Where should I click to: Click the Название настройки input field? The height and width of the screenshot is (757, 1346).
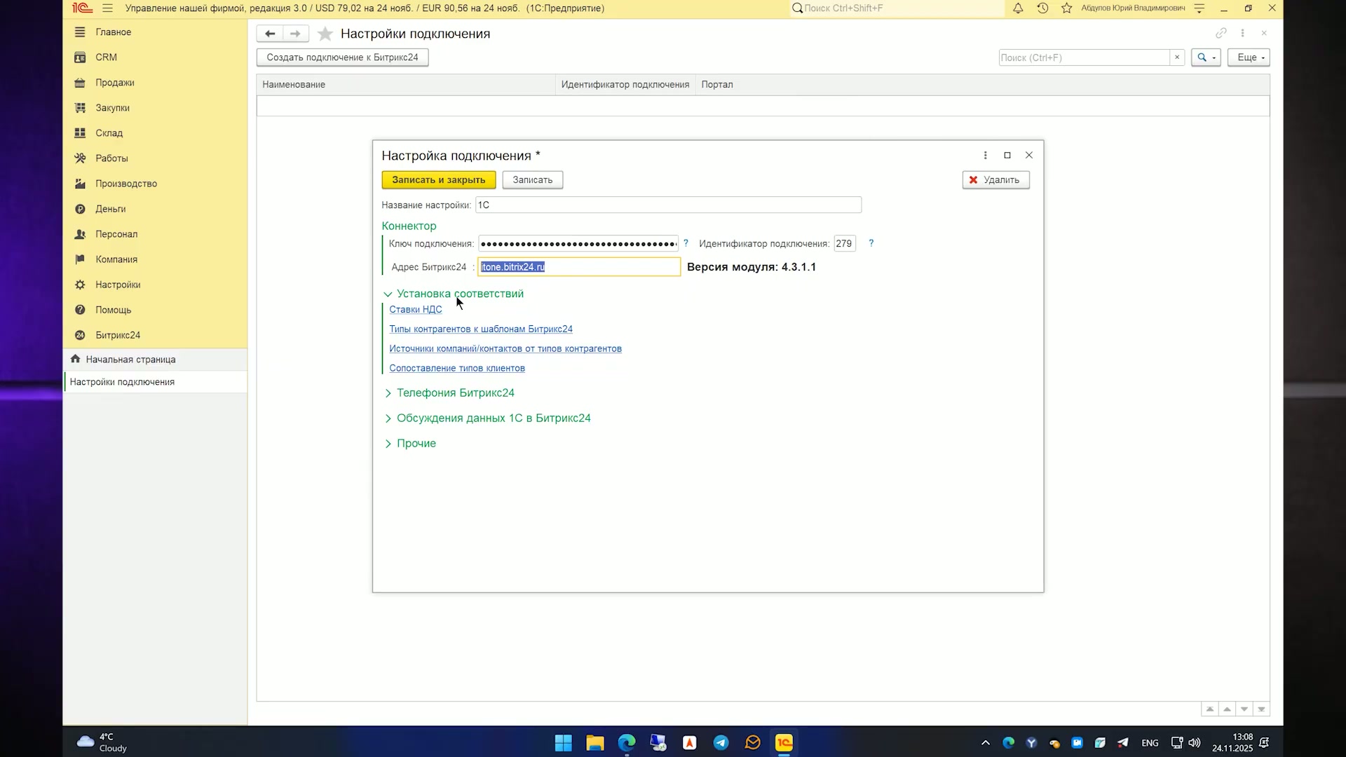[668, 205]
